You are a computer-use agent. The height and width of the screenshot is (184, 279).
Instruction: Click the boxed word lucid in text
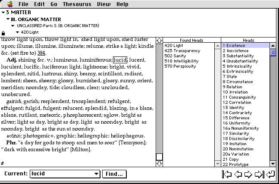pos(120,60)
